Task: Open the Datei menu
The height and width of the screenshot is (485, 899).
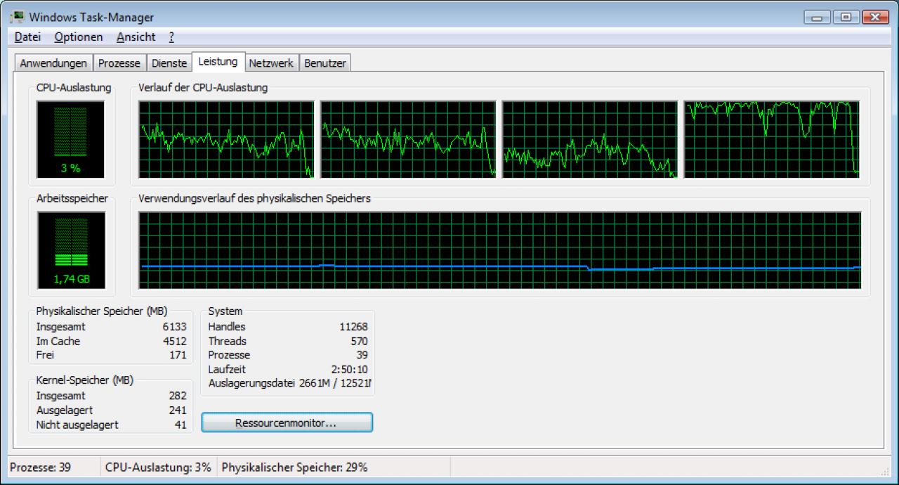Action: coord(27,37)
